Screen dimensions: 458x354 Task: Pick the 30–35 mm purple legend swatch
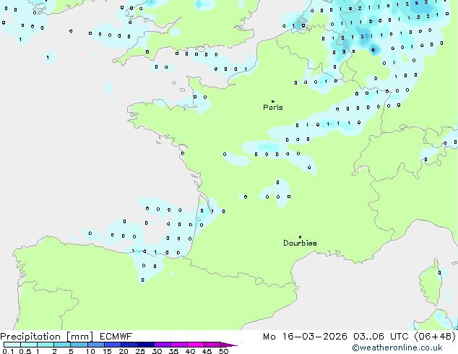[x=163, y=345]
